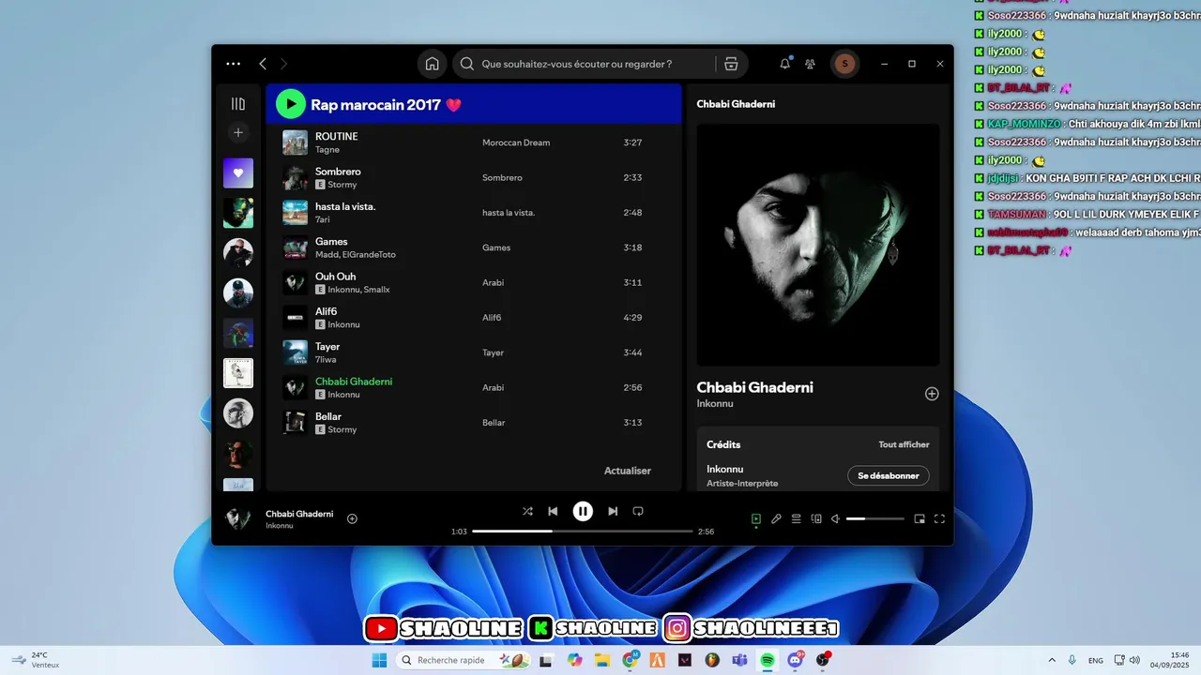Image resolution: width=1201 pixels, height=675 pixels.
Task: Open Inkonnu artist under song title in panel
Action: [715, 403]
